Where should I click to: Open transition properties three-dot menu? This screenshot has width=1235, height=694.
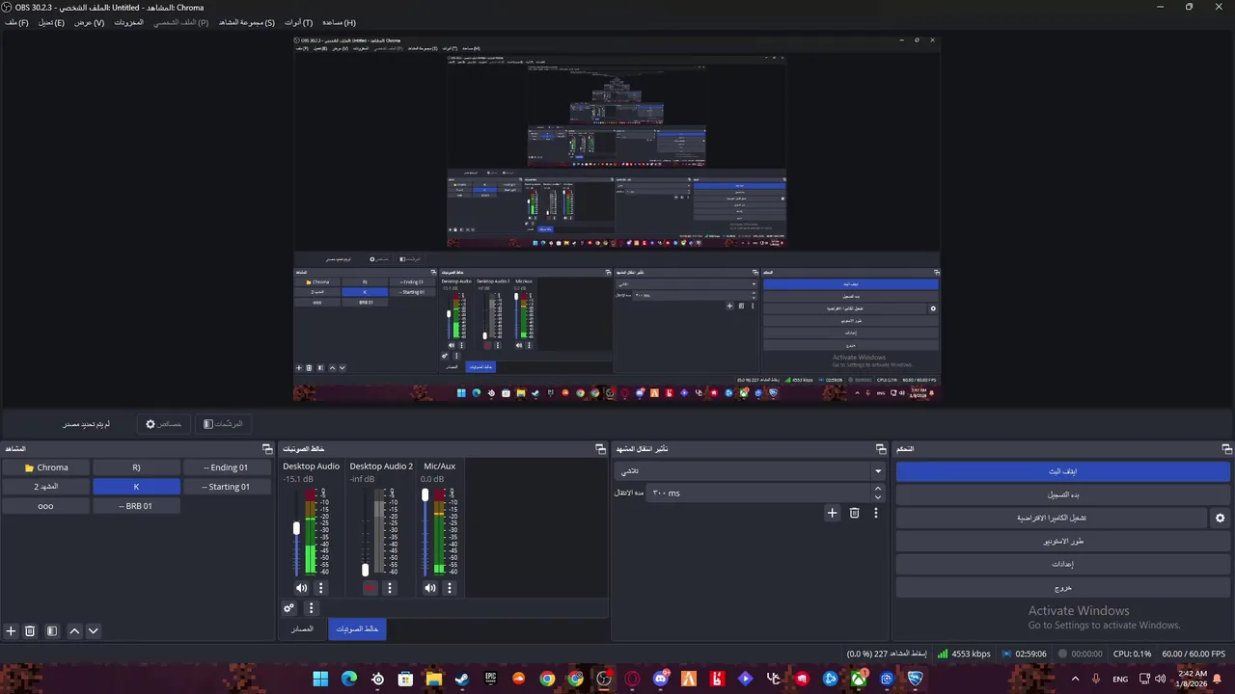coord(876,513)
